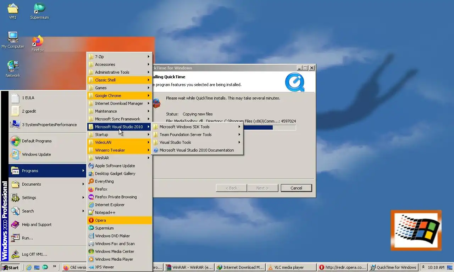Open the Microsoft Sync Framework folder
Screen dimensions: 454x272
(x=120, y=119)
